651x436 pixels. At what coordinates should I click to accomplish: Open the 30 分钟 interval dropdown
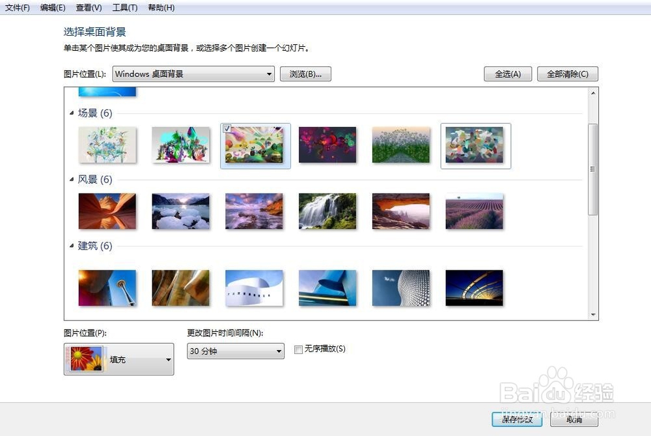point(236,351)
